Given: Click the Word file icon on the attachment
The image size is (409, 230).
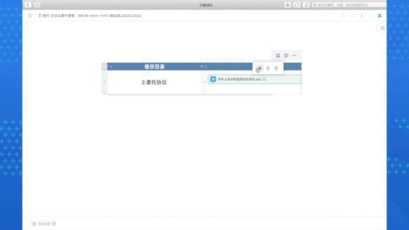Looking at the screenshot, I should tap(213, 79).
